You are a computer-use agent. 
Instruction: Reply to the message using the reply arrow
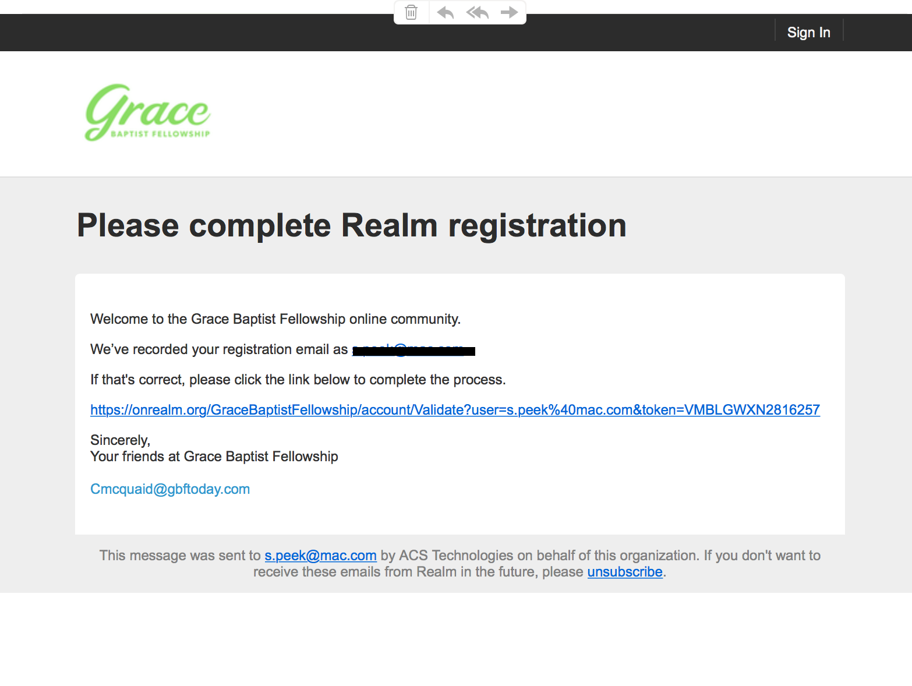[x=446, y=12]
